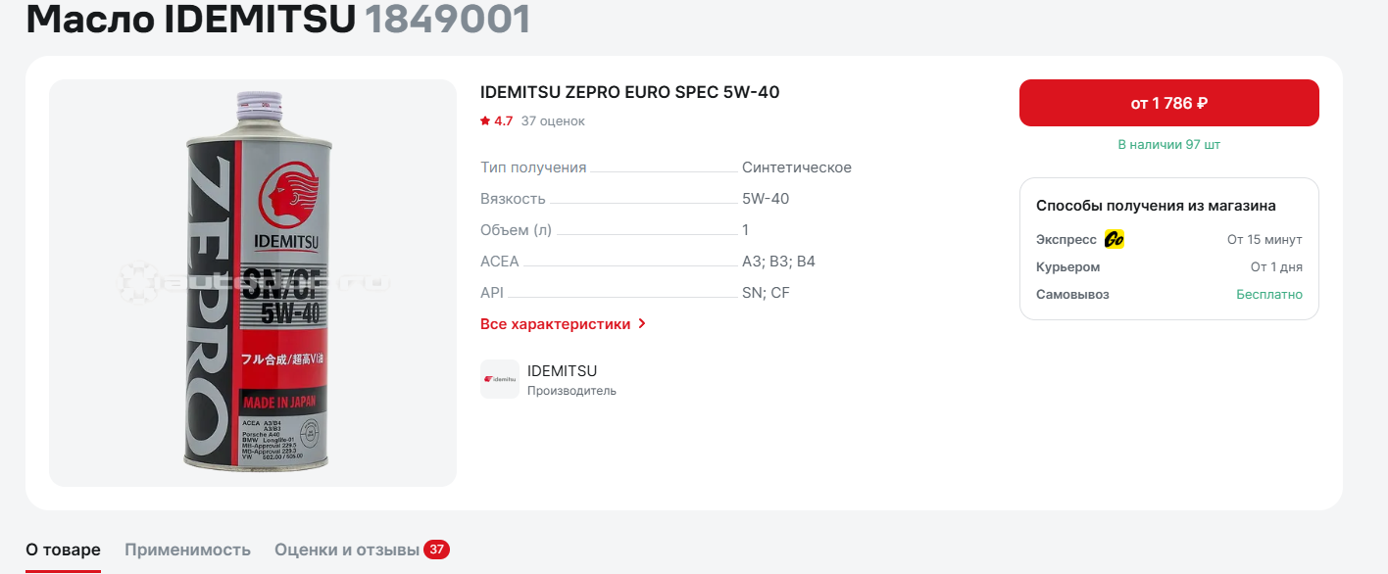Click the article number 1849001 in heading
The image size is (1388, 574).
pyautogui.click(x=448, y=19)
